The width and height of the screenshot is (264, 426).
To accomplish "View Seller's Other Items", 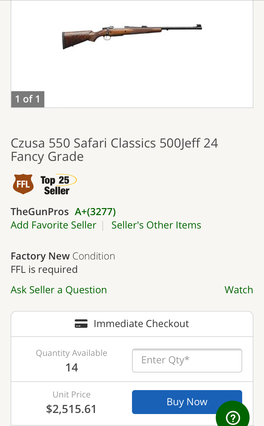I will pyautogui.click(x=156, y=225).
